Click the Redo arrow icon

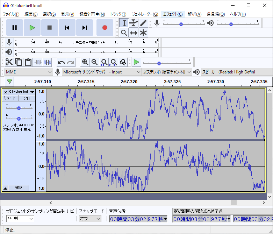coord(71,62)
